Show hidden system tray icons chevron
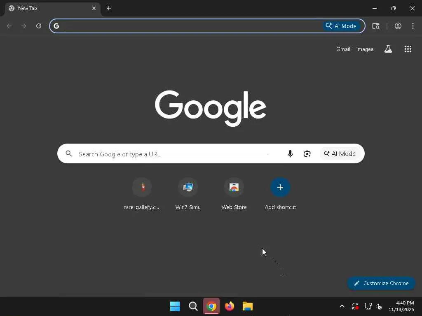Viewport: 422px width, 316px height. tap(342, 306)
